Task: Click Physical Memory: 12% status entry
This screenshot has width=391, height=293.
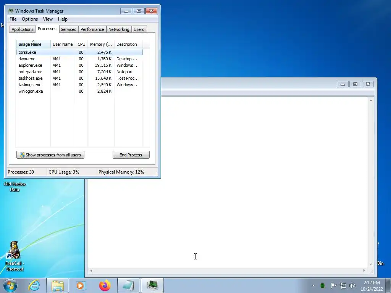Action: coord(121,172)
